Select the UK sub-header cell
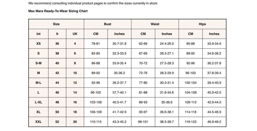The width and height of the screenshot is (257, 131). [75, 34]
